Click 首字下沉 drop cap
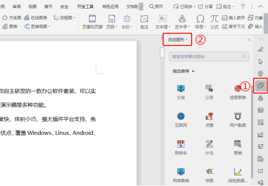Image resolution: width=268 pixels, height=186 pixels. click(x=233, y=27)
